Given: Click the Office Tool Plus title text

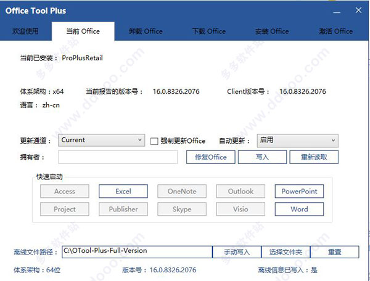Looking at the screenshot, I should click(36, 11).
